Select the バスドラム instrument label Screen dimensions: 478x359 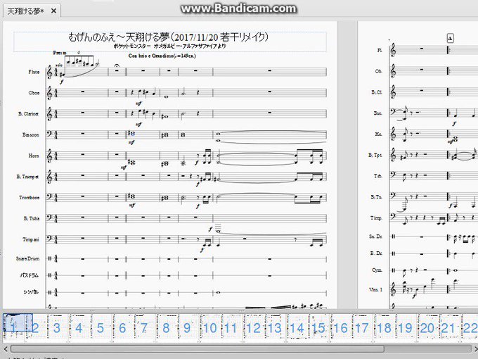(x=30, y=275)
